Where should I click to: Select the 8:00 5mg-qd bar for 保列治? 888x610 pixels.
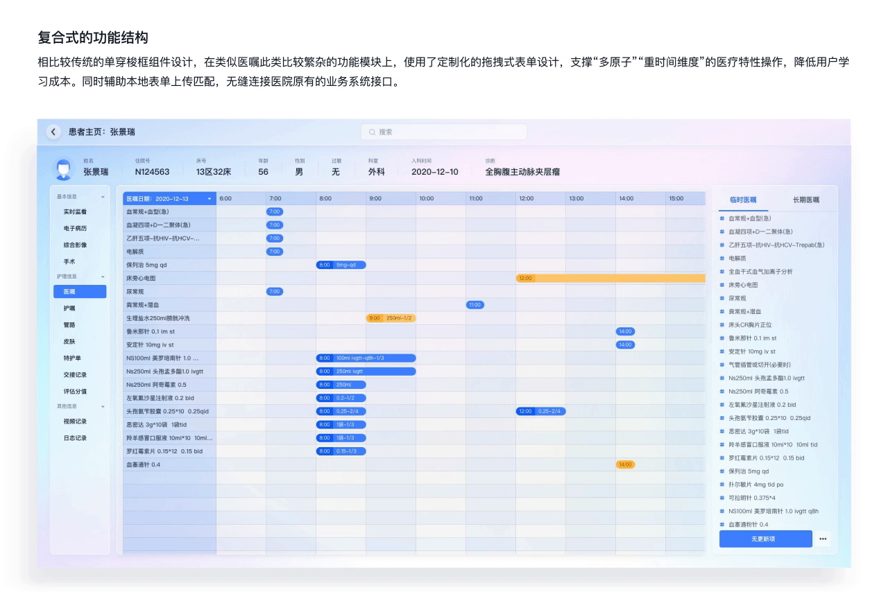click(x=341, y=265)
